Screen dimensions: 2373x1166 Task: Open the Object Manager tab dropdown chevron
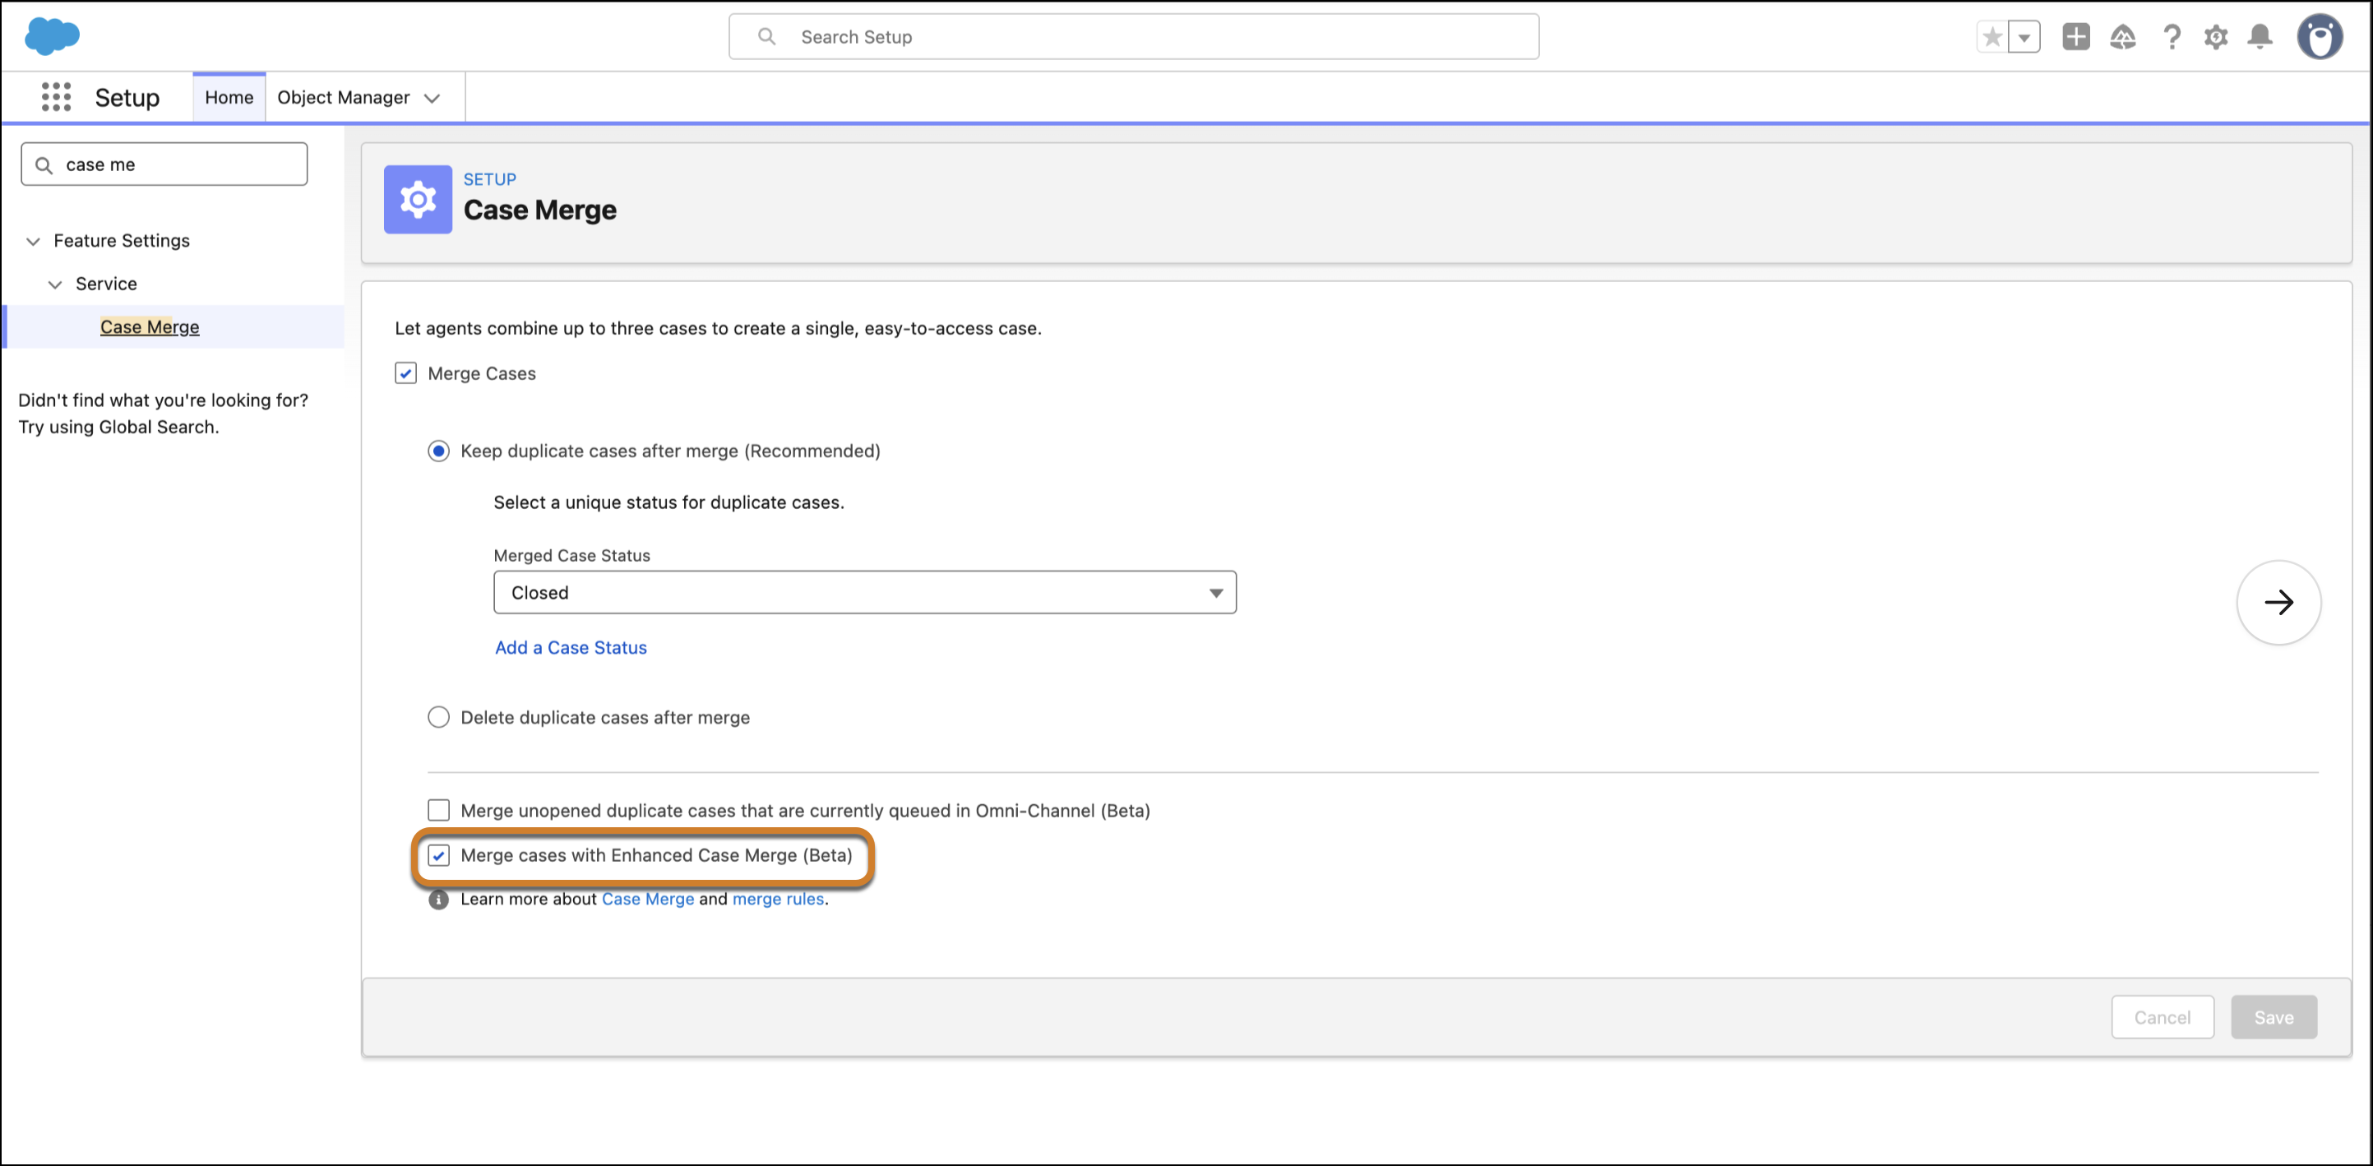click(431, 98)
